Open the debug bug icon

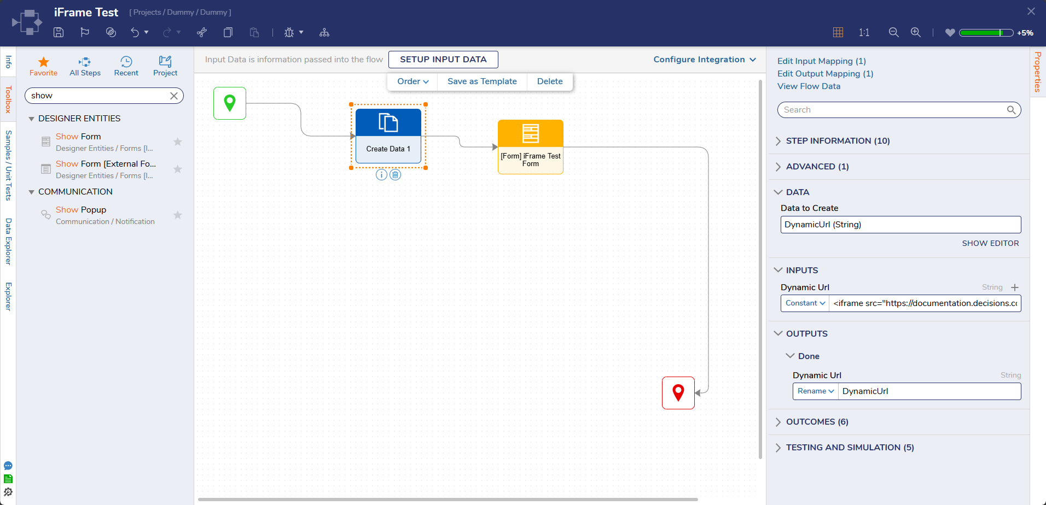click(x=289, y=33)
